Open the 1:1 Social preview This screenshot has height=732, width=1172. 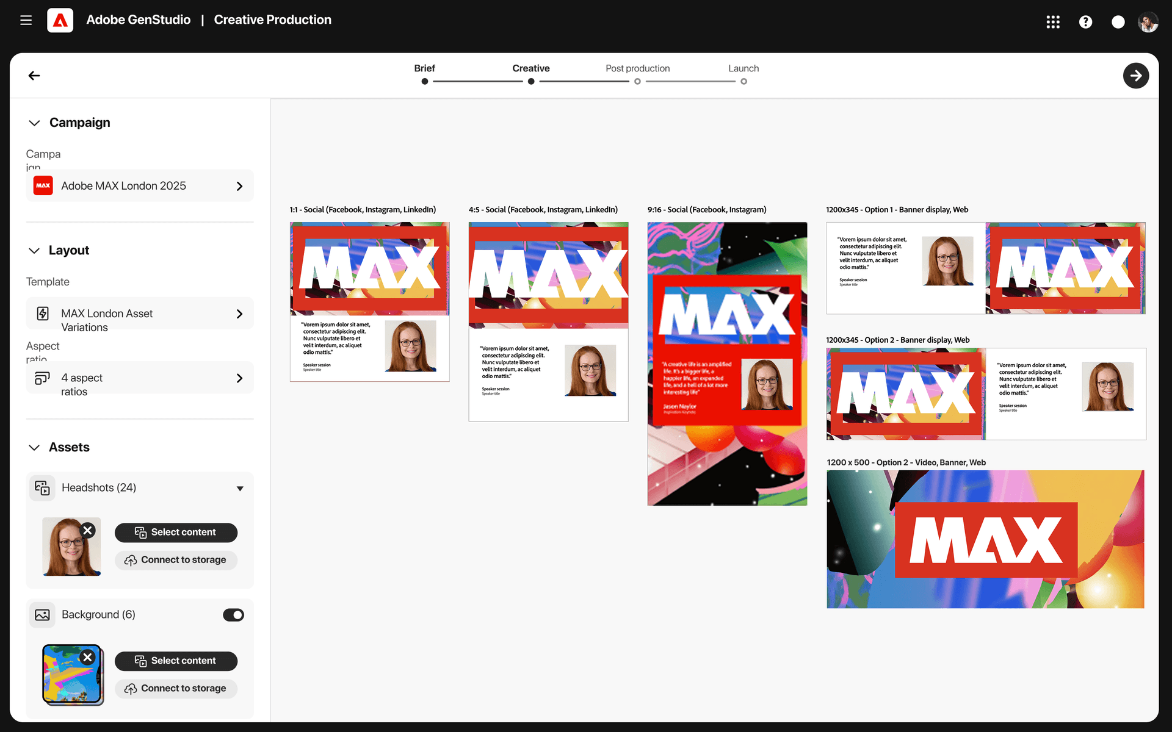(x=369, y=302)
